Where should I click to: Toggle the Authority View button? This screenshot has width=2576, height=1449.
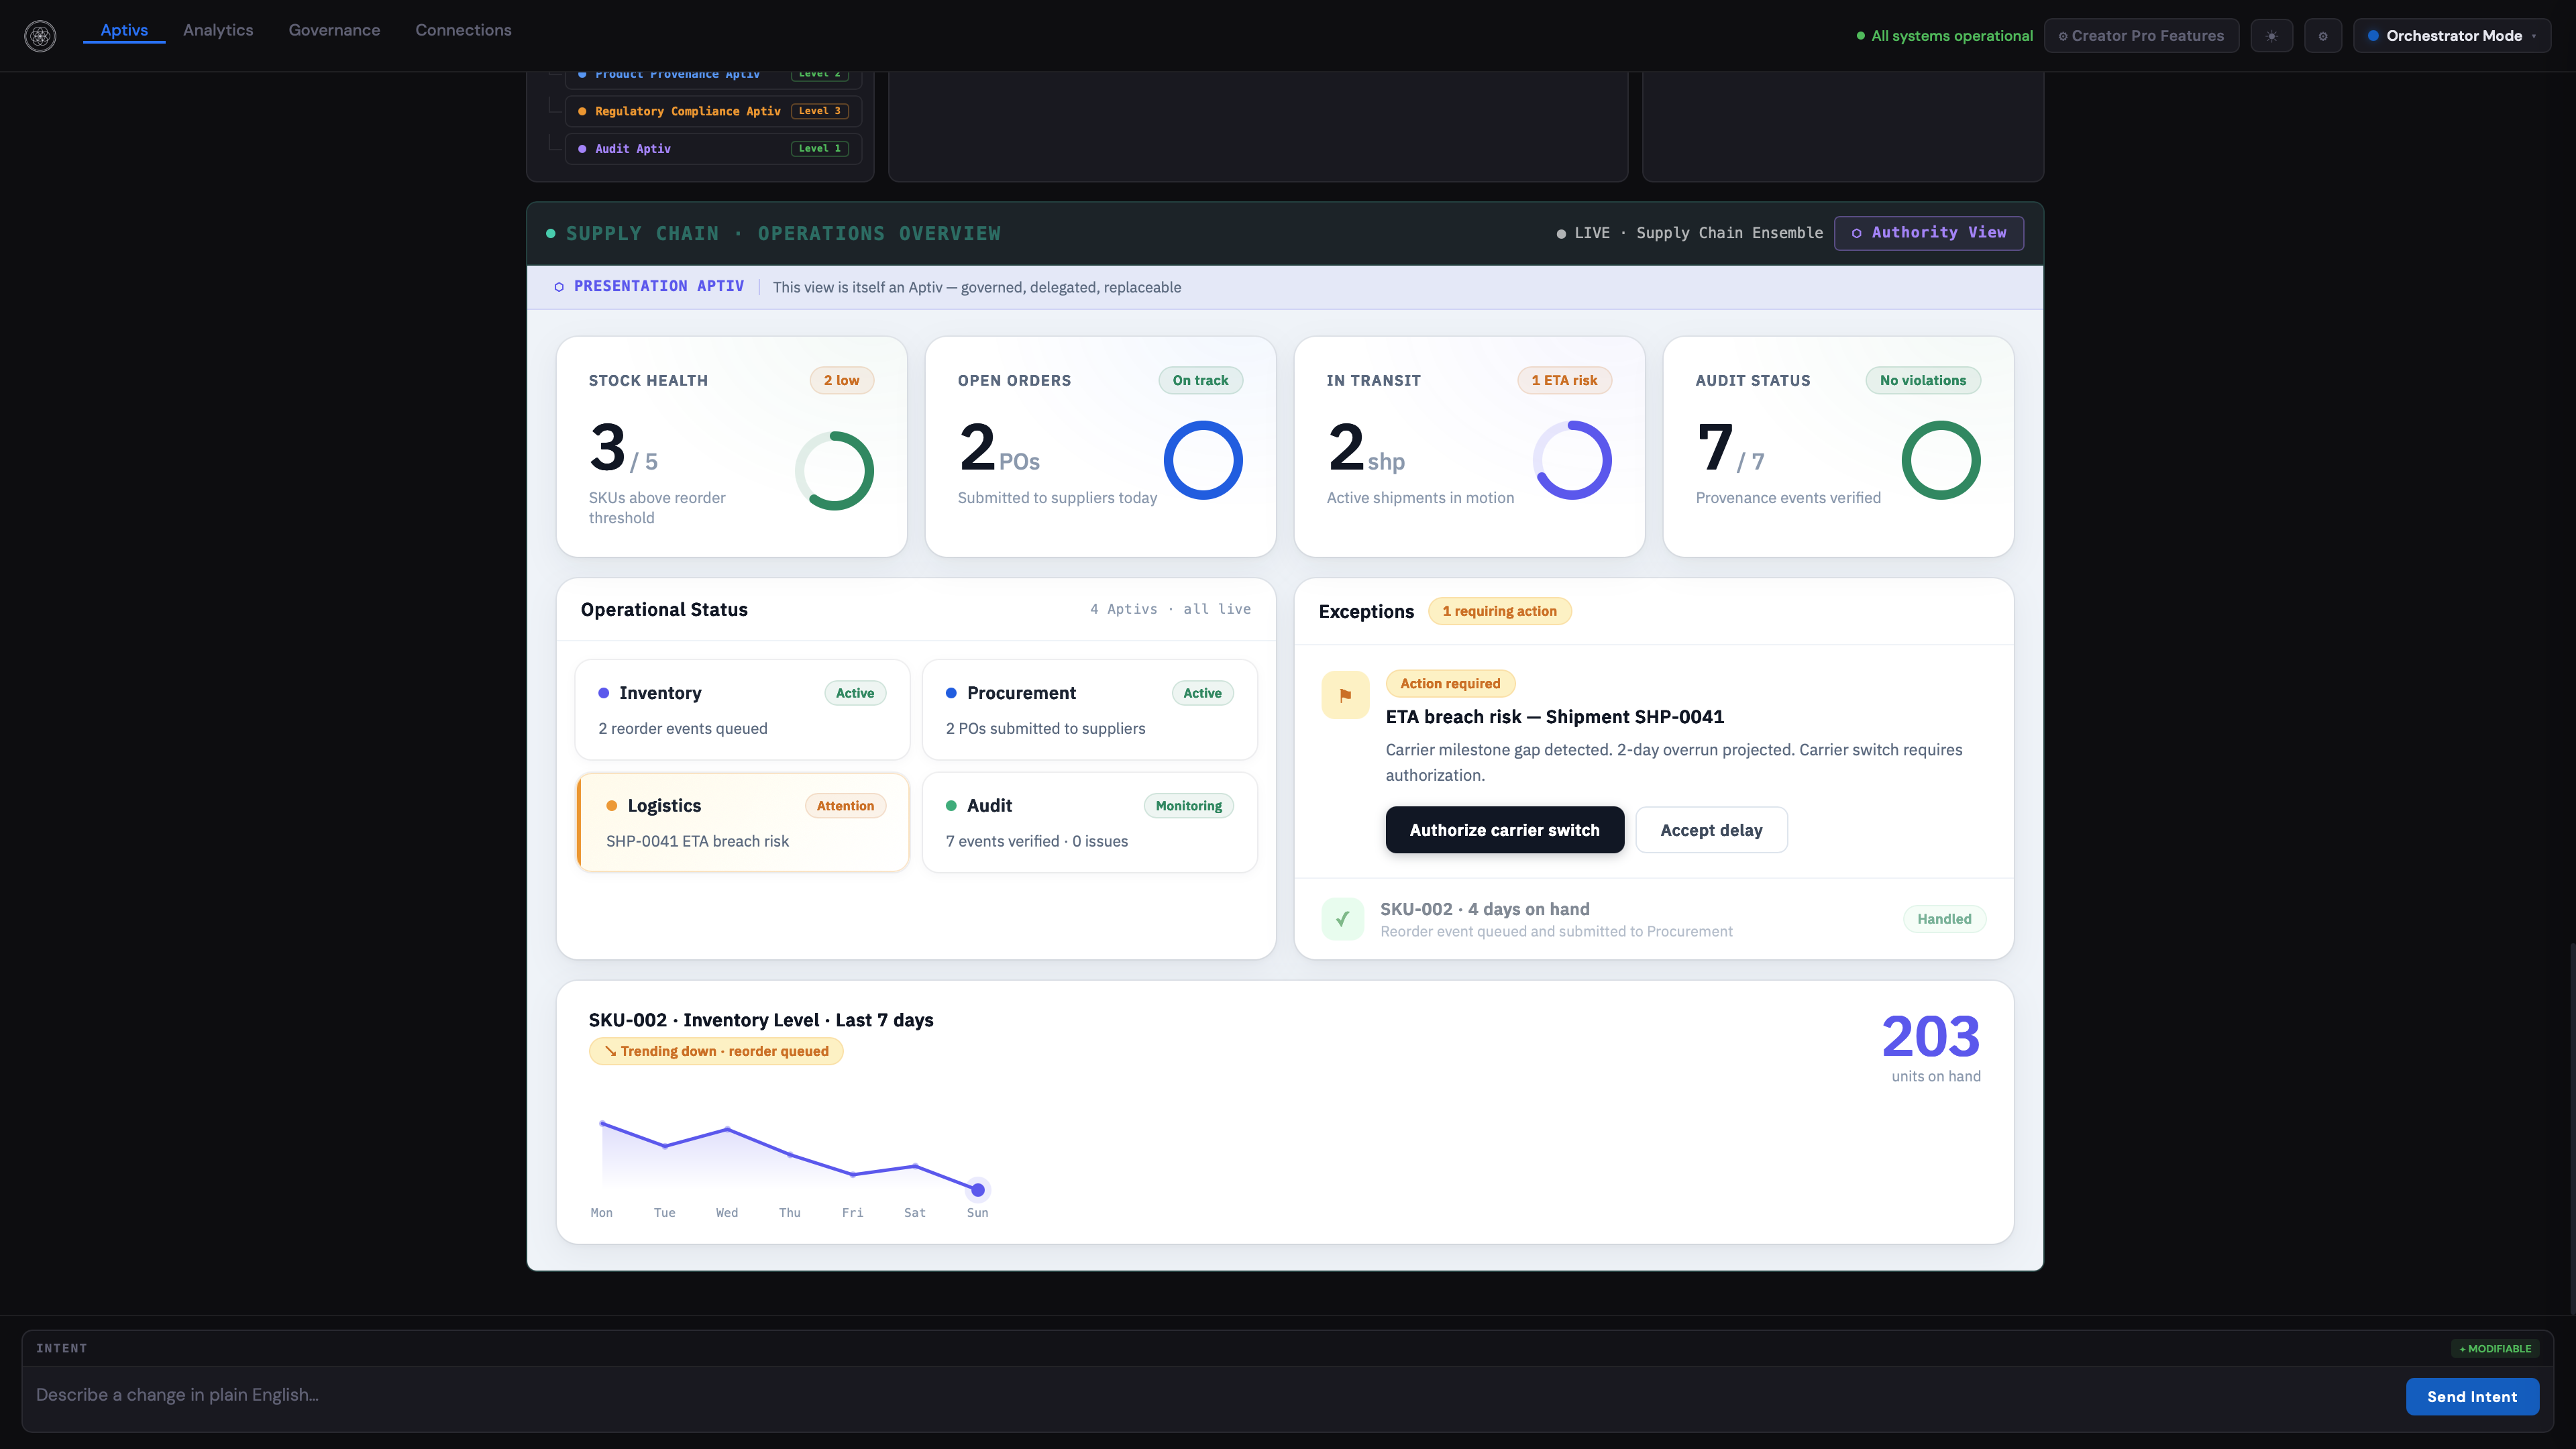click(x=1928, y=233)
